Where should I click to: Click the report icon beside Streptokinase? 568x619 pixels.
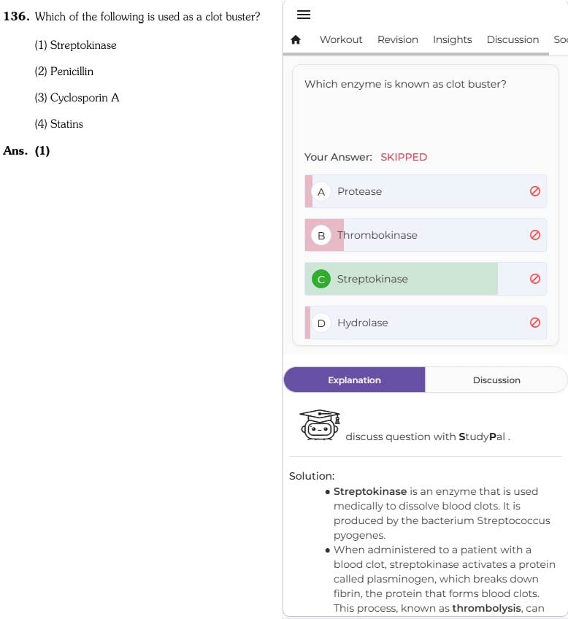[535, 279]
